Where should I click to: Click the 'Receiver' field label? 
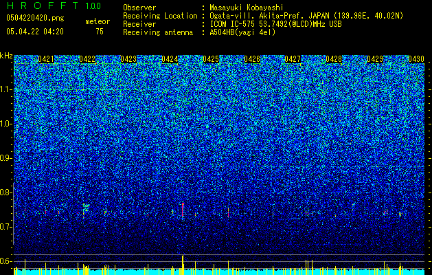coord(139,24)
